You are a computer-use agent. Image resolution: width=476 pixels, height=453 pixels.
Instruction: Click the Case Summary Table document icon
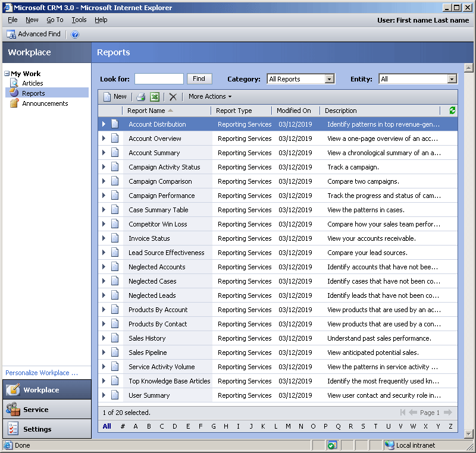pos(115,209)
